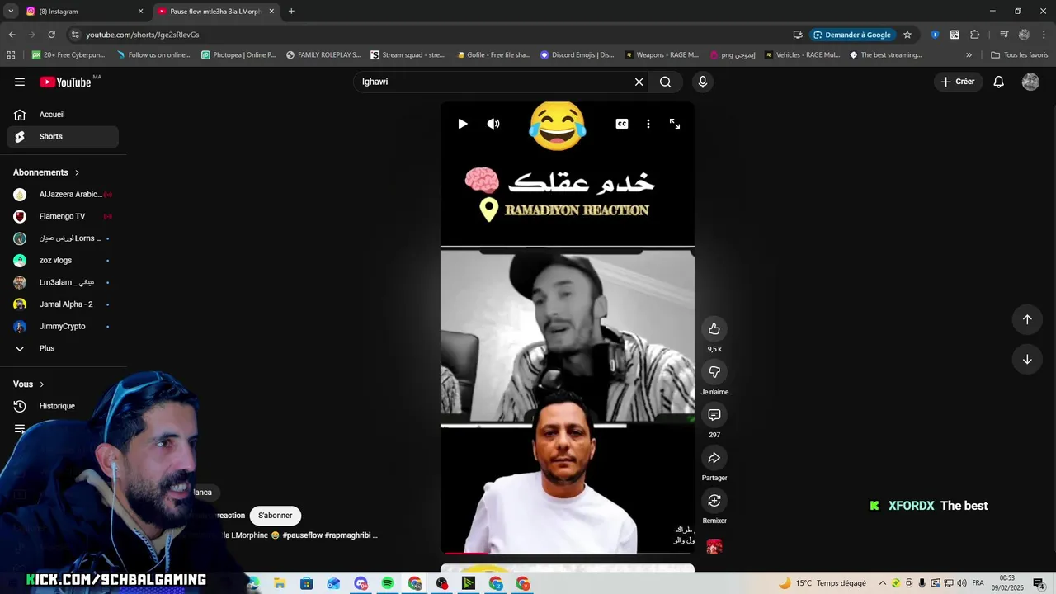Share the Short with Partager
Viewport: 1056px width, 594px height.
pos(714,458)
